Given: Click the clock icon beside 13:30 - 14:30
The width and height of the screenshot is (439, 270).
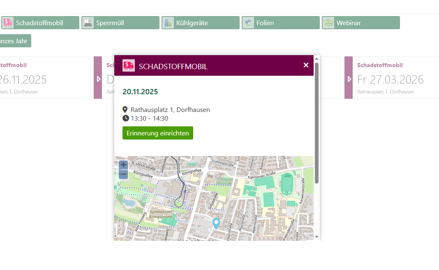Looking at the screenshot, I should click(125, 119).
